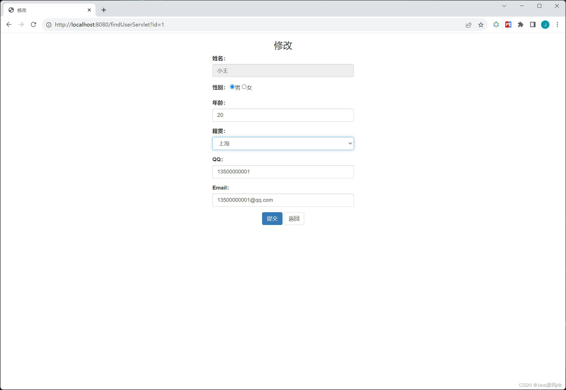The height and width of the screenshot is (390, 566).
Task: Open the Chrome three-dot menu
Action: (557, 24)
